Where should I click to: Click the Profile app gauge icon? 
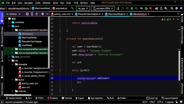pos(141,8)
